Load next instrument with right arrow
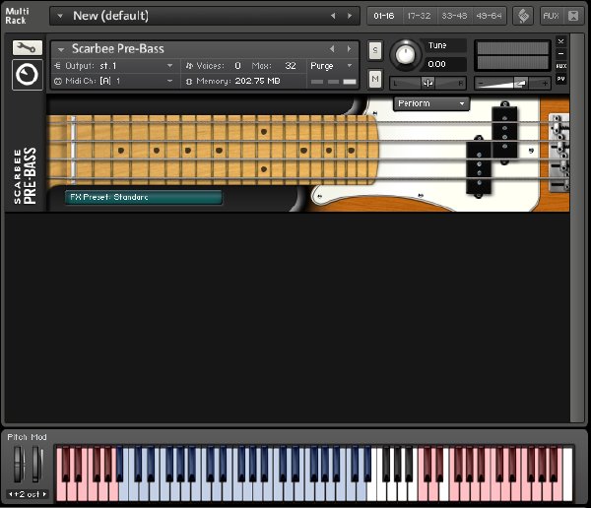 [349, 49]
